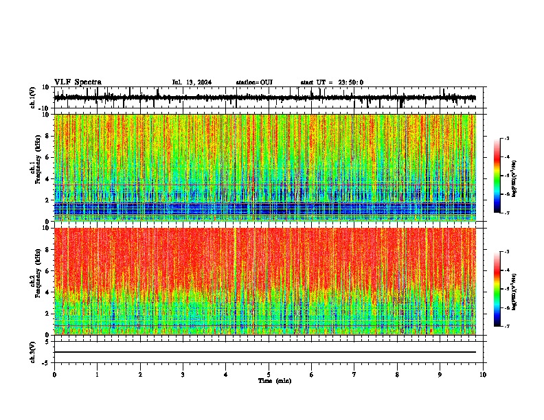The image size is (544, 420).
Task: Click the '2' kHz tick on ch.2 frequency axis
Action: coord(48,314)
